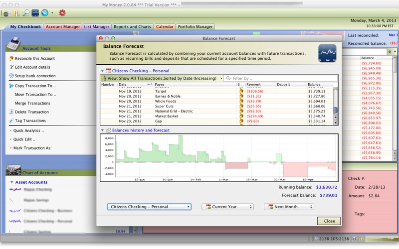The image size is (399, 249).
Task: Open the Citizens Checking – Personal account dropdown
Action: pos(149,207)
